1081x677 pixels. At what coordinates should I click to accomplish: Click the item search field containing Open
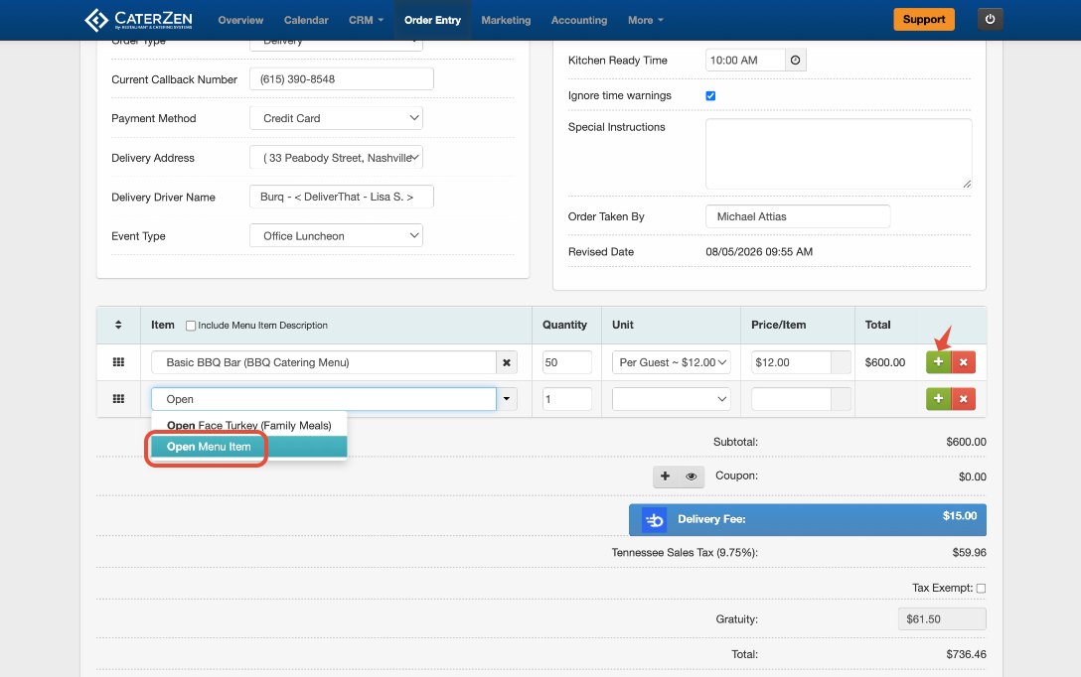(x=324, y=399)
